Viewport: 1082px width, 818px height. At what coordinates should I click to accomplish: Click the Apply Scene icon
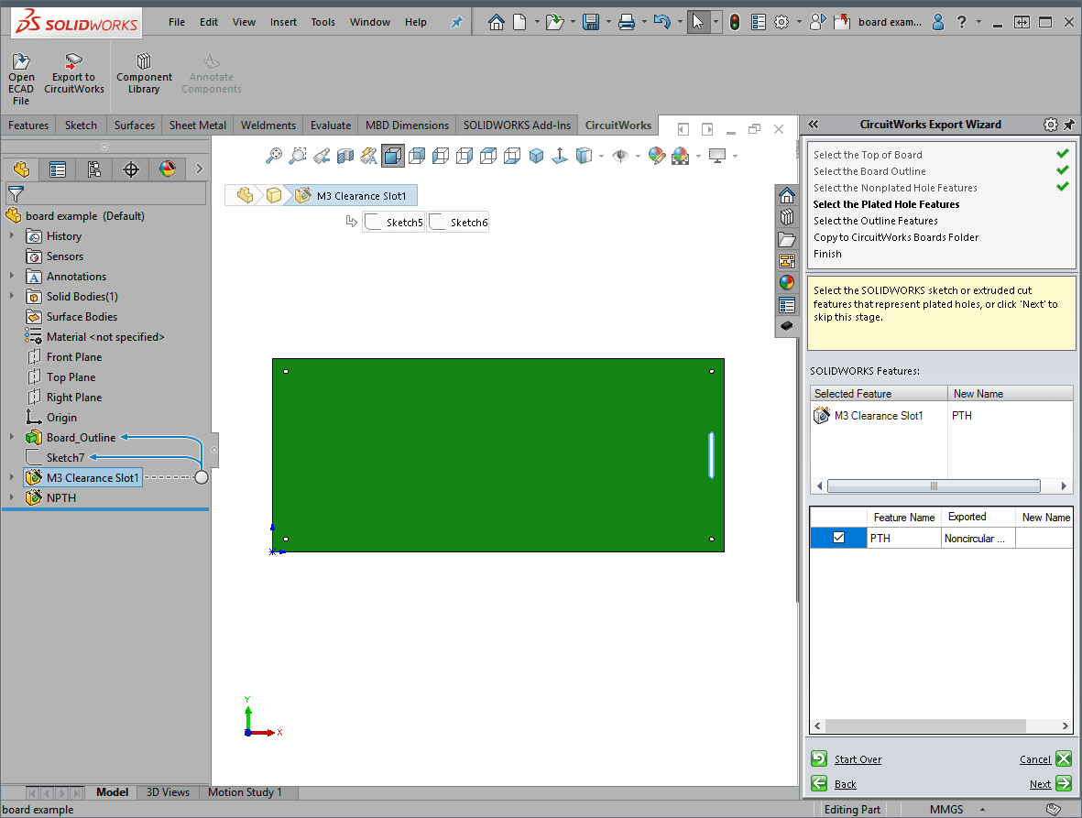point(681,156)
